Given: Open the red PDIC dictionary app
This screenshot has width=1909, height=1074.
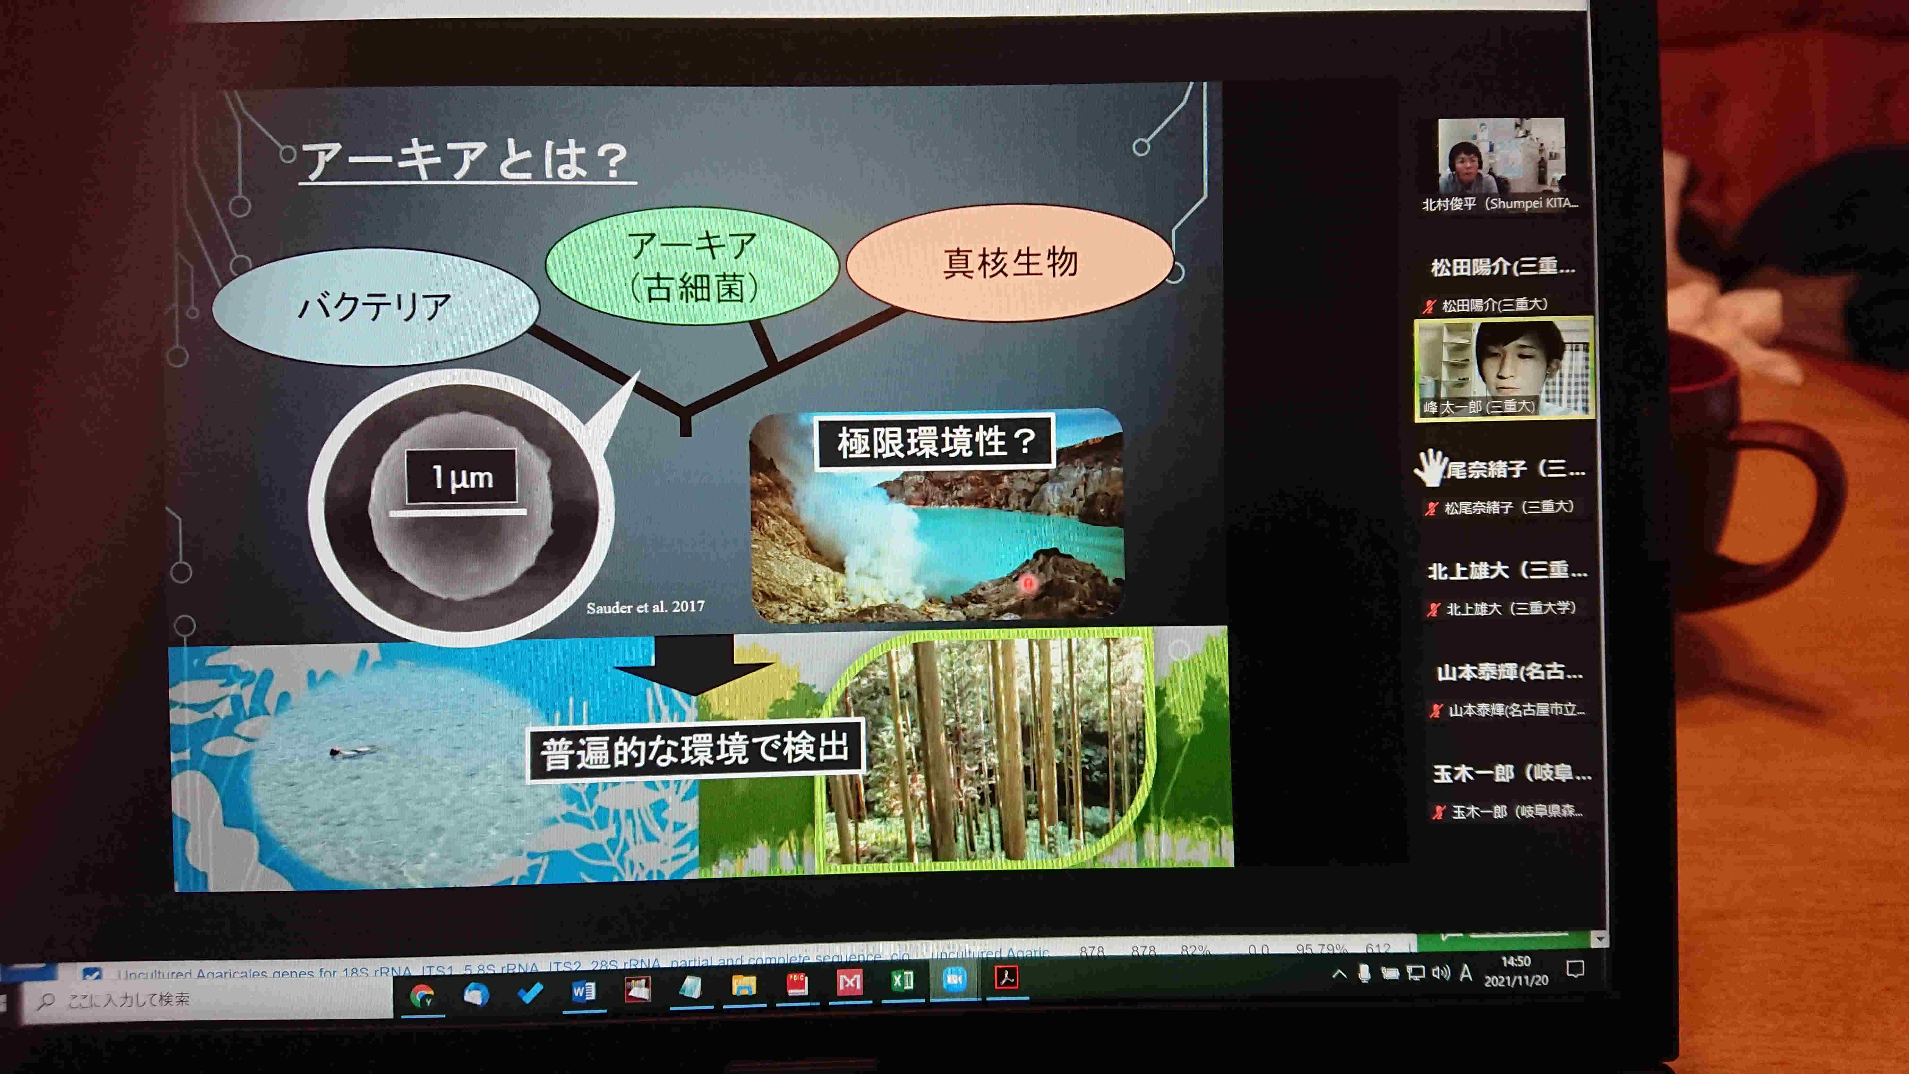Looking at the screenshot, I should tap(797, 984).
